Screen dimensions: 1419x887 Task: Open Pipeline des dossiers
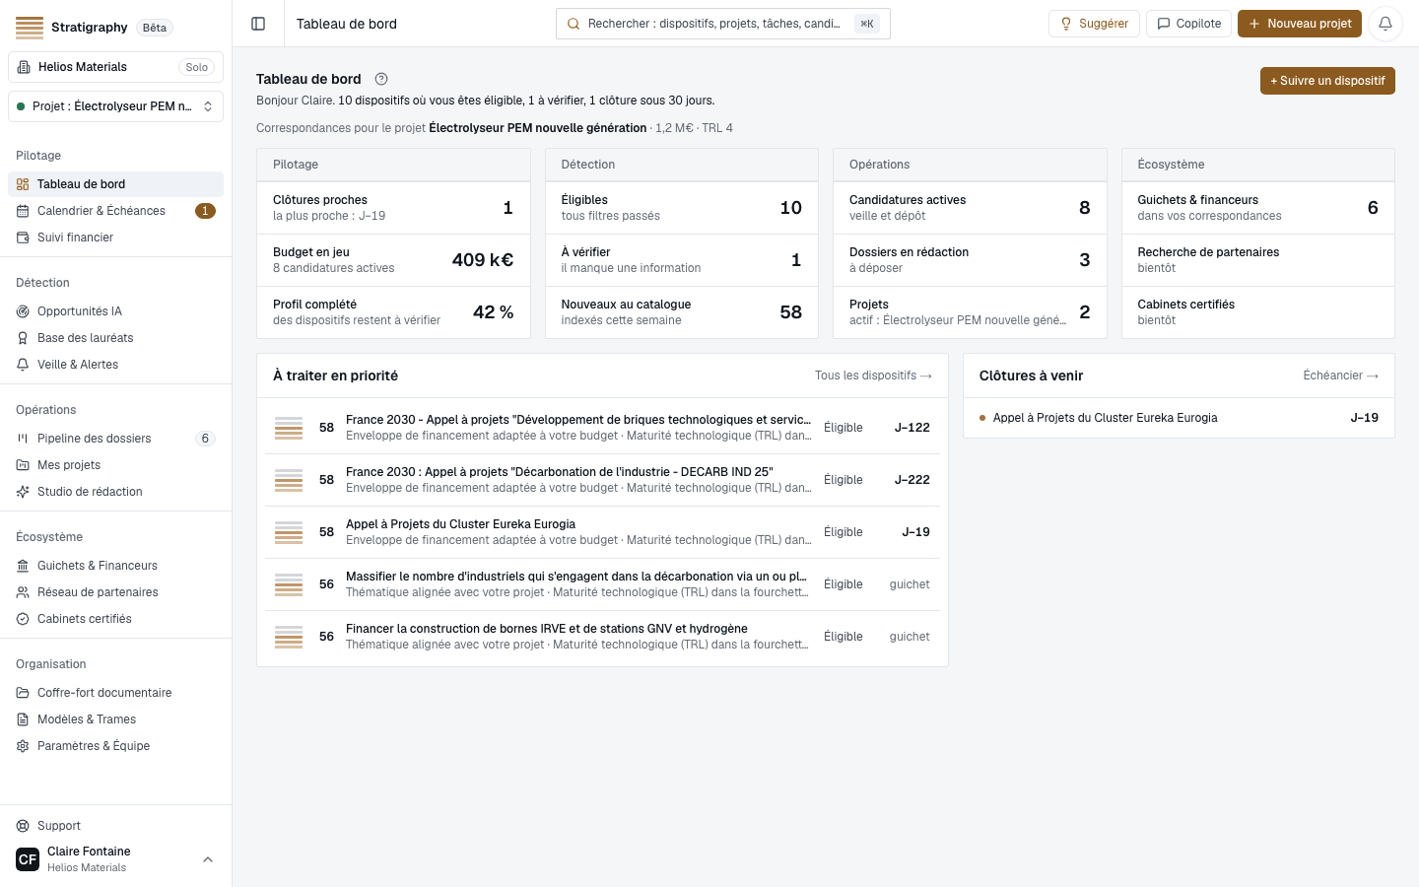115,439
